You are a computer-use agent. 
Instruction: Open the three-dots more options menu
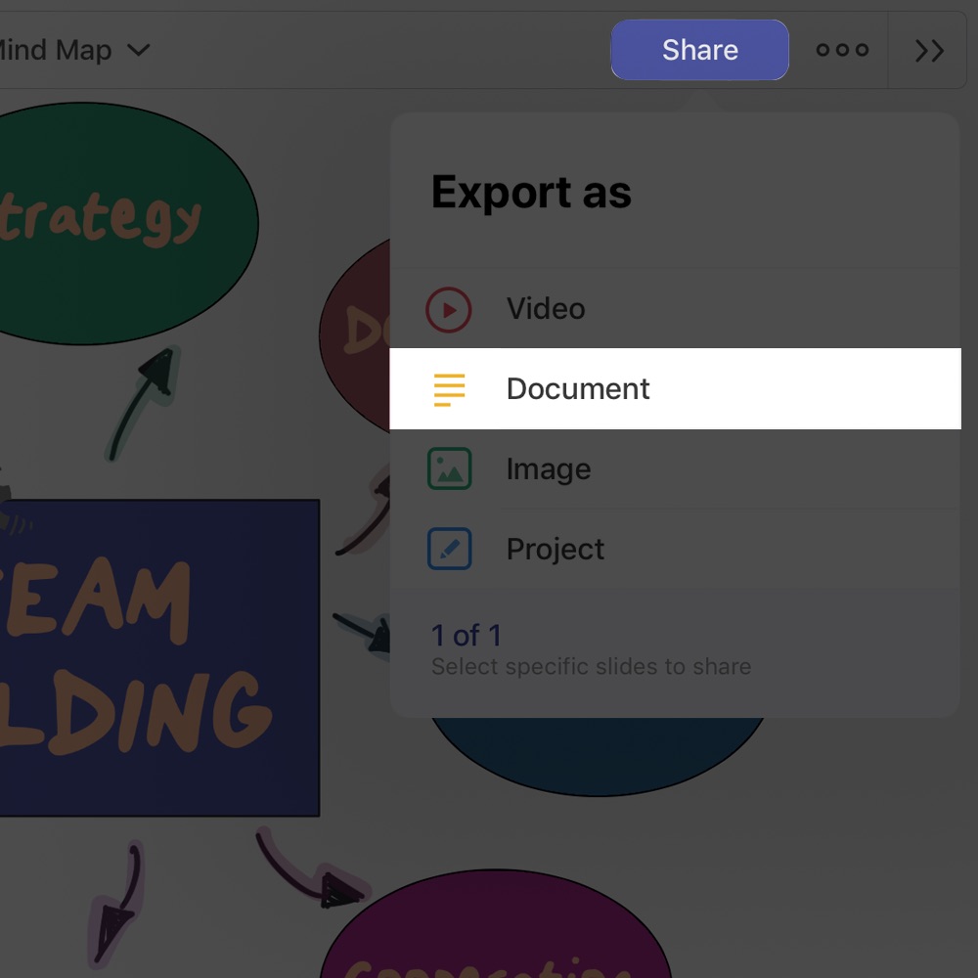[842, 50]
